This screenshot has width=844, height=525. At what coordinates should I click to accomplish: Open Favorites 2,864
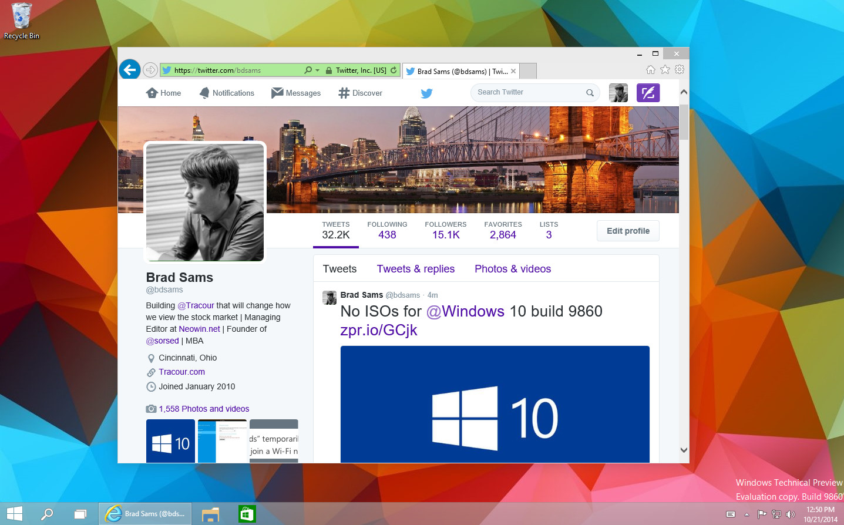(503, 230)
